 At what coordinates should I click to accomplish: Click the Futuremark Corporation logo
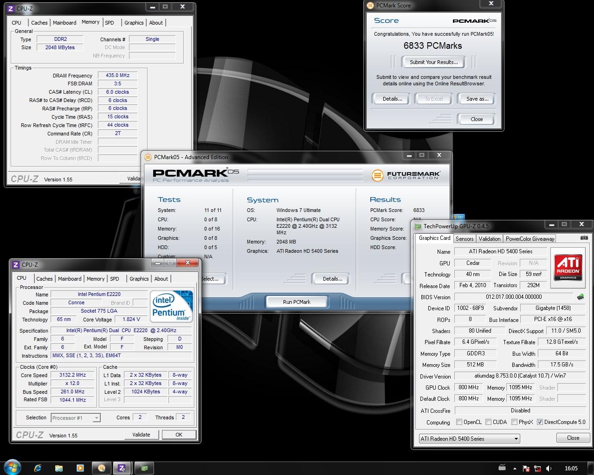(x=406, y=175)
